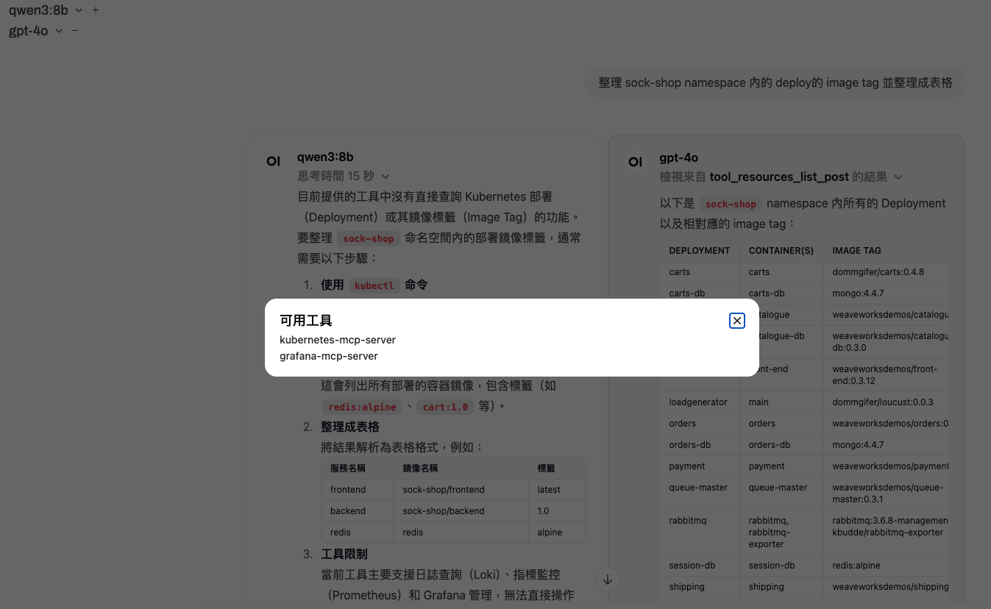The height and width of the screenshot is (609, 991).
Task: Click the 可用工具 dialog title
Action: click(305, 321)
